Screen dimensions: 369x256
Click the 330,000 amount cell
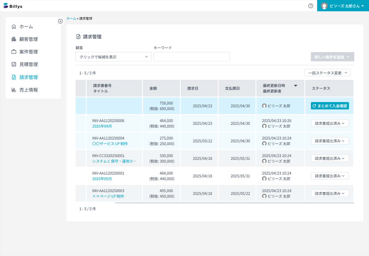coord(161,159)
